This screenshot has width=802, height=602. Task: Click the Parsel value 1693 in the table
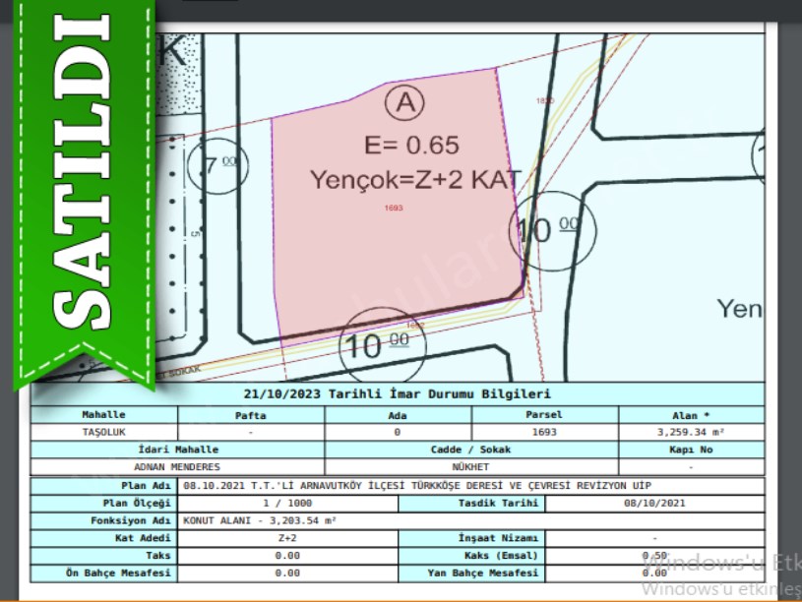click(544, 432)
